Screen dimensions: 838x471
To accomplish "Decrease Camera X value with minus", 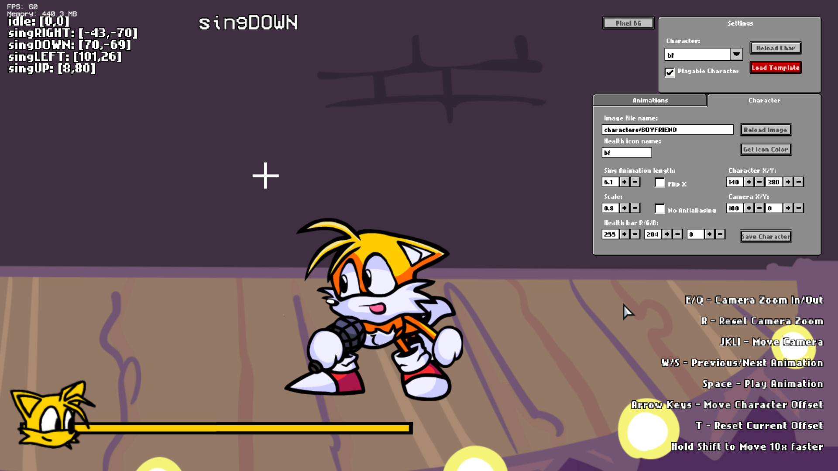I will pyautogui.click(x=759, y=208).
